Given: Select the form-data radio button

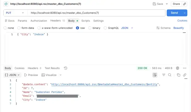Looking at the screenshot, I should [19, 28].
